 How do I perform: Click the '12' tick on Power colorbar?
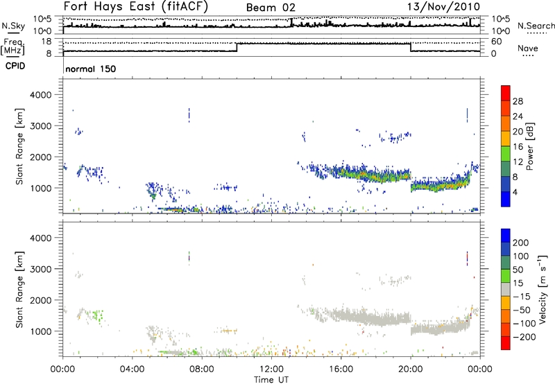point(518,162)
